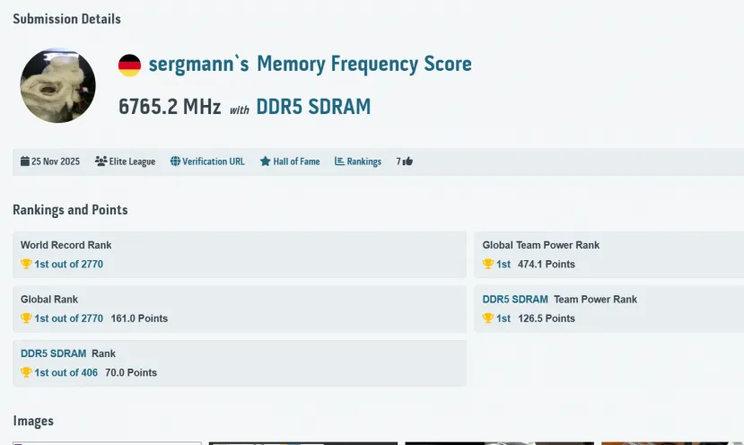
Task: Click the DDR5 SDRAM Rank trophy icon
Action: click(x=26, y=372)
